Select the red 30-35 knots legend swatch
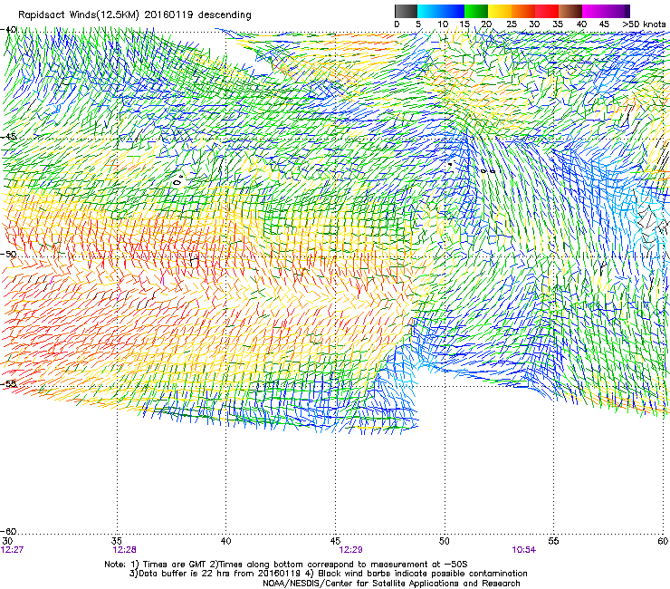Image resolution: width=670 pixels, height=589 pixels. [547, 11]
